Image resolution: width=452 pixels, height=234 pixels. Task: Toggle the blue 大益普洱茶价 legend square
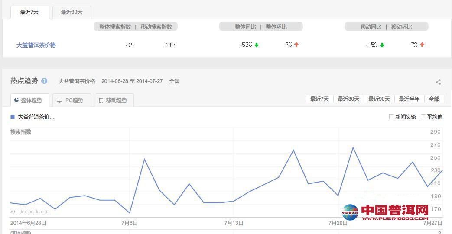[x=13, y=117]
